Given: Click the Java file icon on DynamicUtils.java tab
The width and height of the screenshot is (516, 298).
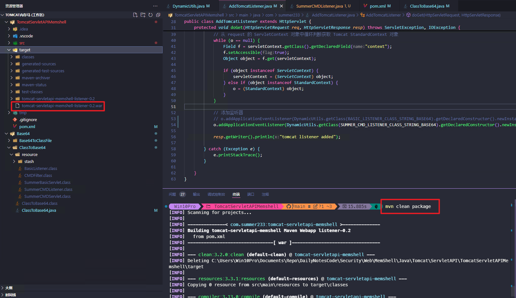Looking at the screenshot, I should point(169,6).
